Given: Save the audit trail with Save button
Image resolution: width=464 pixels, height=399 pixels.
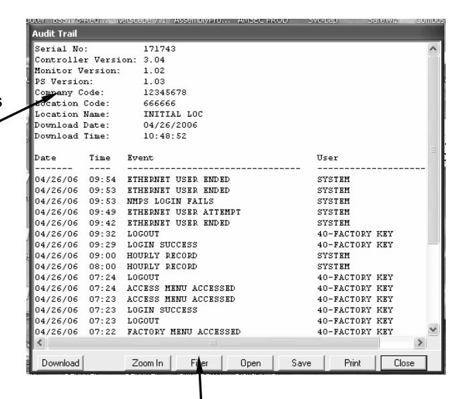Looking at the screenshot, I should pyautogui.click(x=301, y=363).
